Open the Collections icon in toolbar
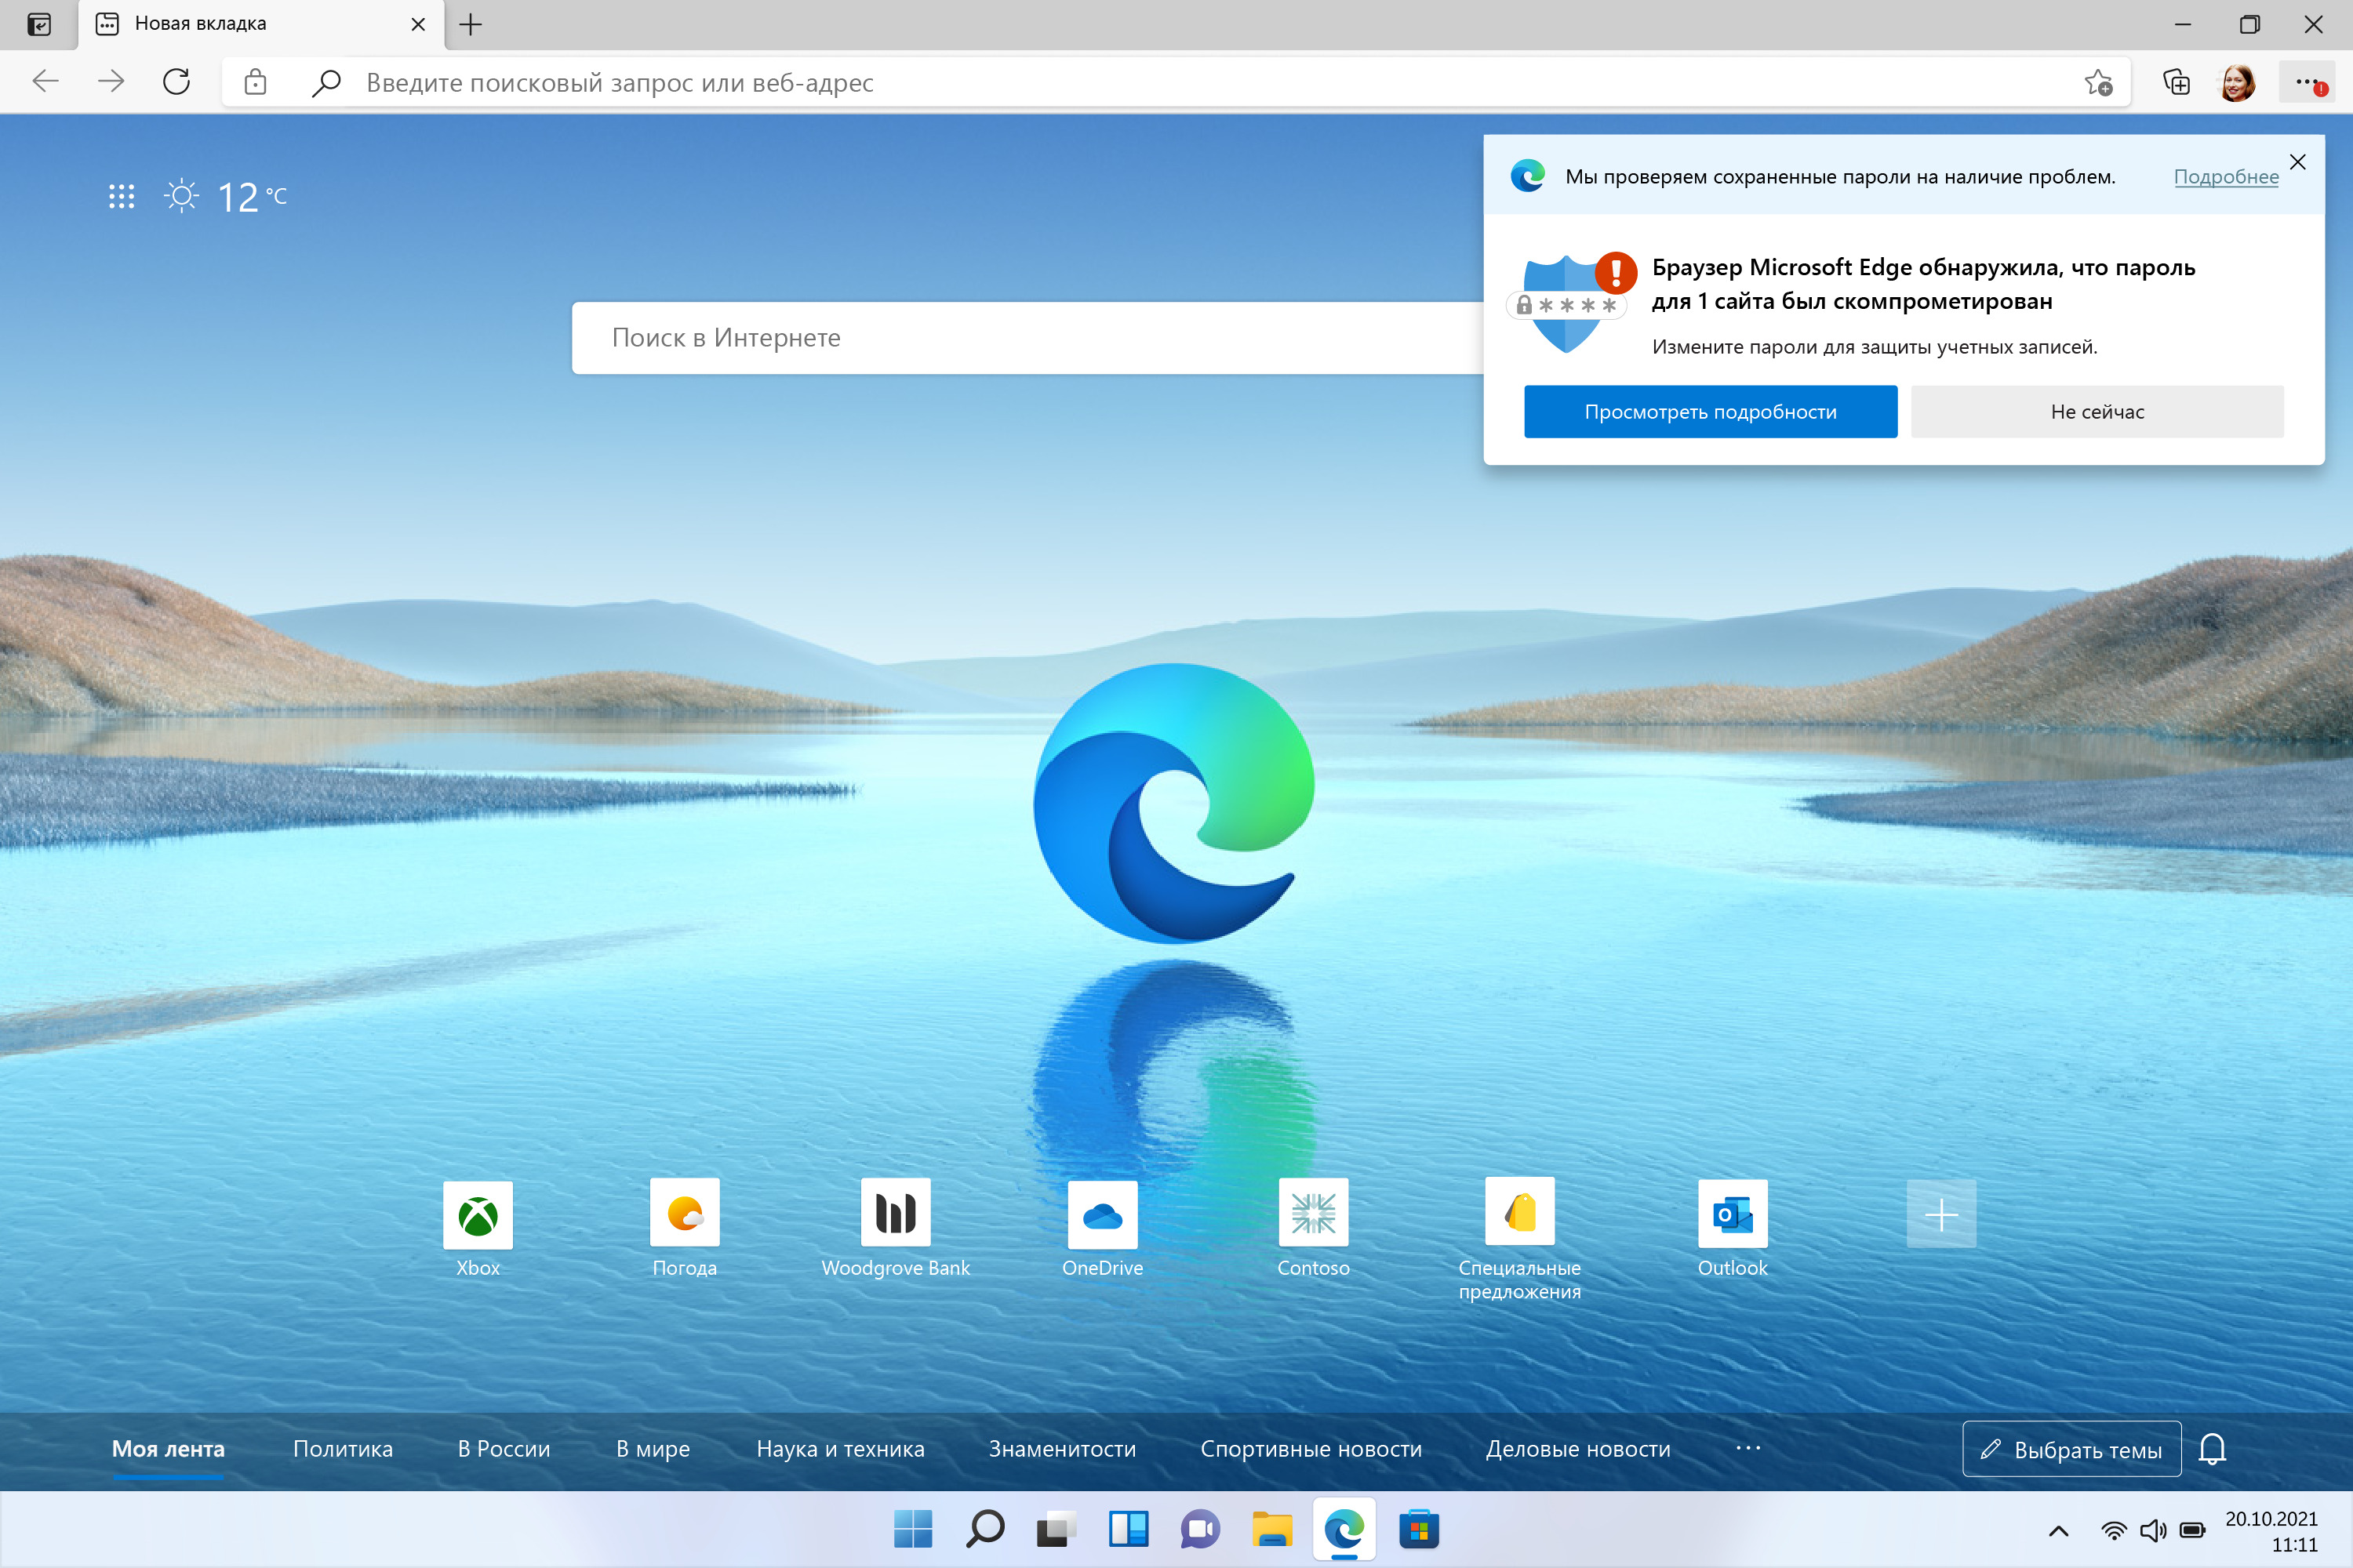Viewport: 2353px width, 1568px height. pos(2176,82)
